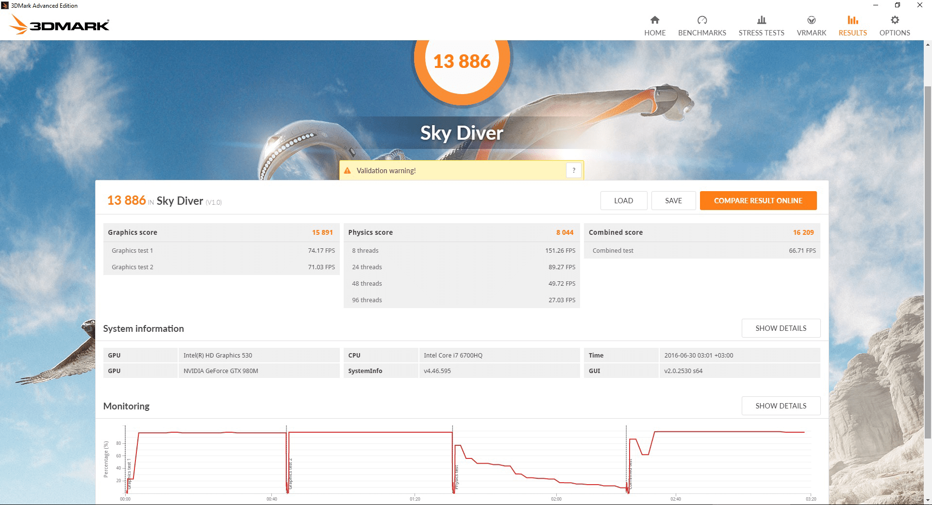Screen dimensions: 932x505
Task: Click the Intel(R) HD Graphics 530 entry
Action: 218,355
